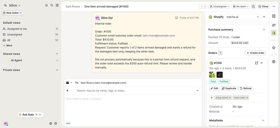Click the star icon in right rail

pyautogui.click(x=273, y=48)
